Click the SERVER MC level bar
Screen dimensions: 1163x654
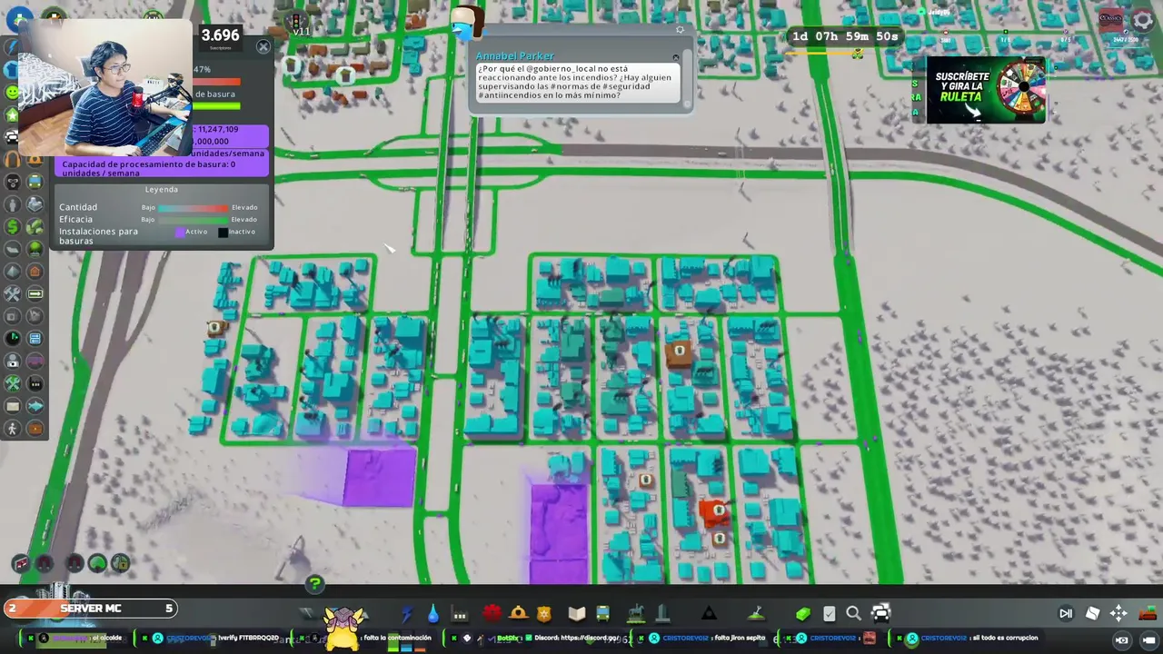pos(90,609)
